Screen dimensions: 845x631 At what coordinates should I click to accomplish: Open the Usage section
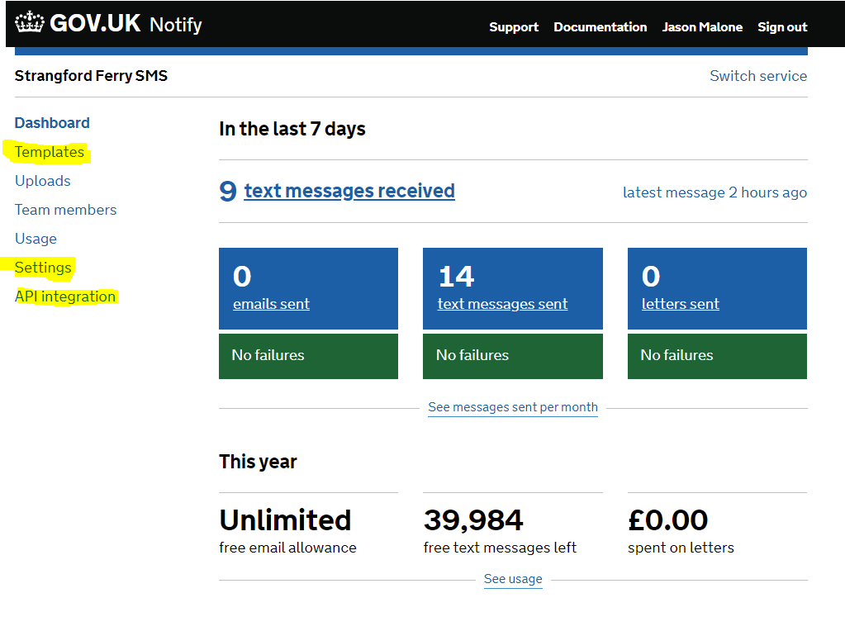(x=36, y=239)
